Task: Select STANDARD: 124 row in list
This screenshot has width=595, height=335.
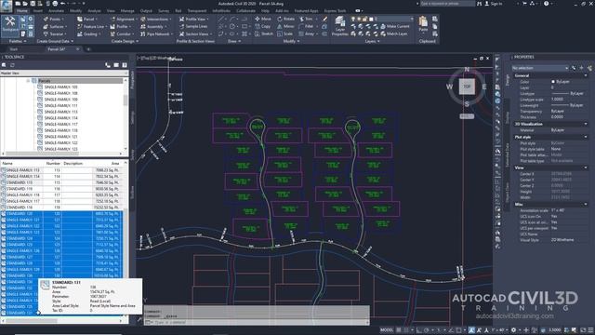Action: 61,238
